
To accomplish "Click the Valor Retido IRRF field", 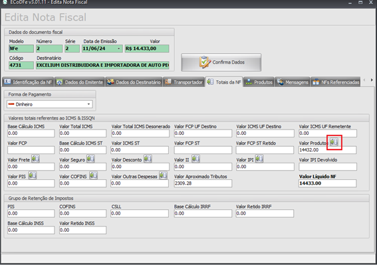I will pos(265,214).
